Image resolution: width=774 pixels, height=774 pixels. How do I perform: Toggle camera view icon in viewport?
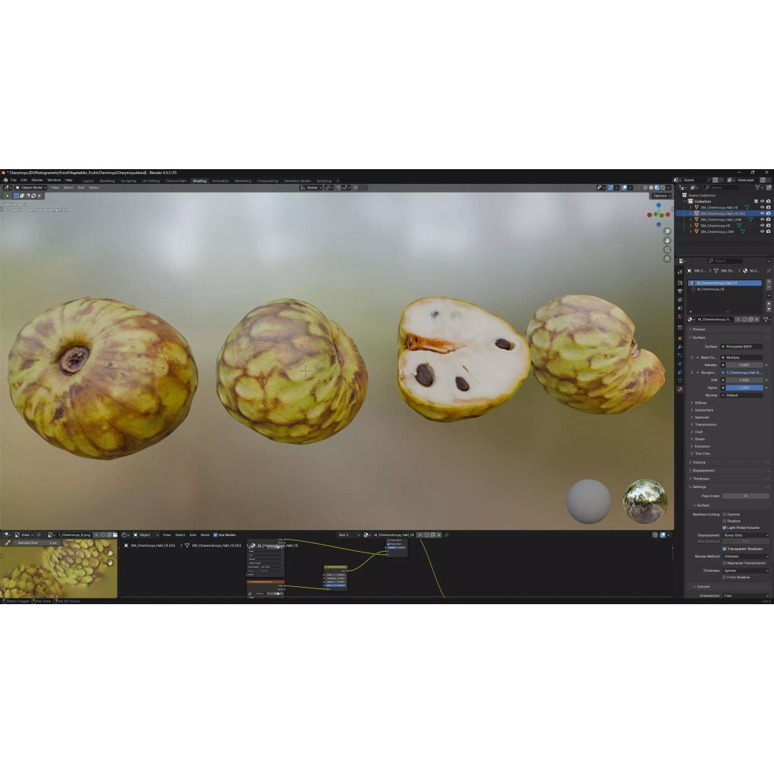667,249
